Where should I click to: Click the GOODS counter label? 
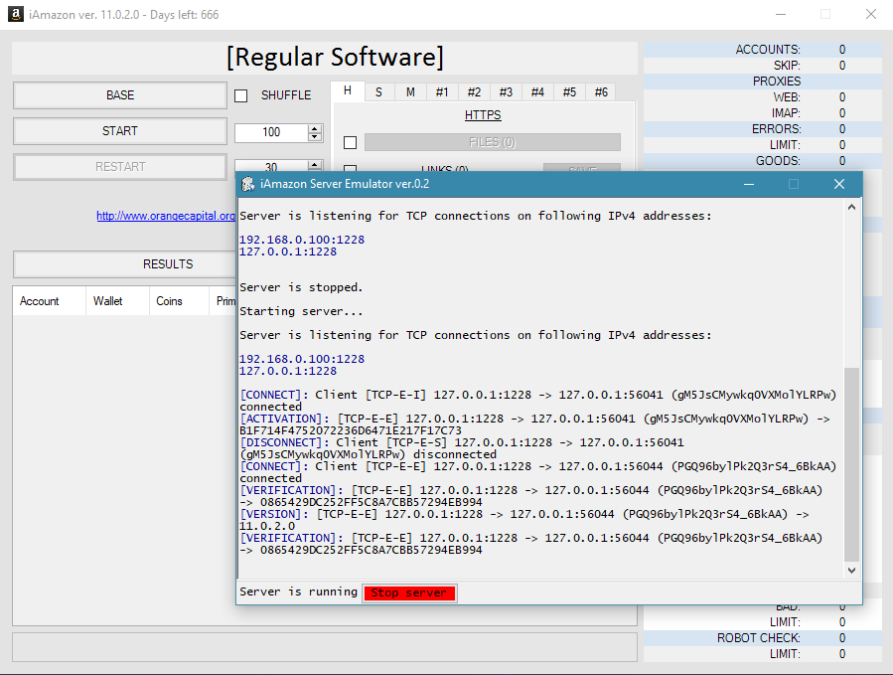click(x=778, y=161)
